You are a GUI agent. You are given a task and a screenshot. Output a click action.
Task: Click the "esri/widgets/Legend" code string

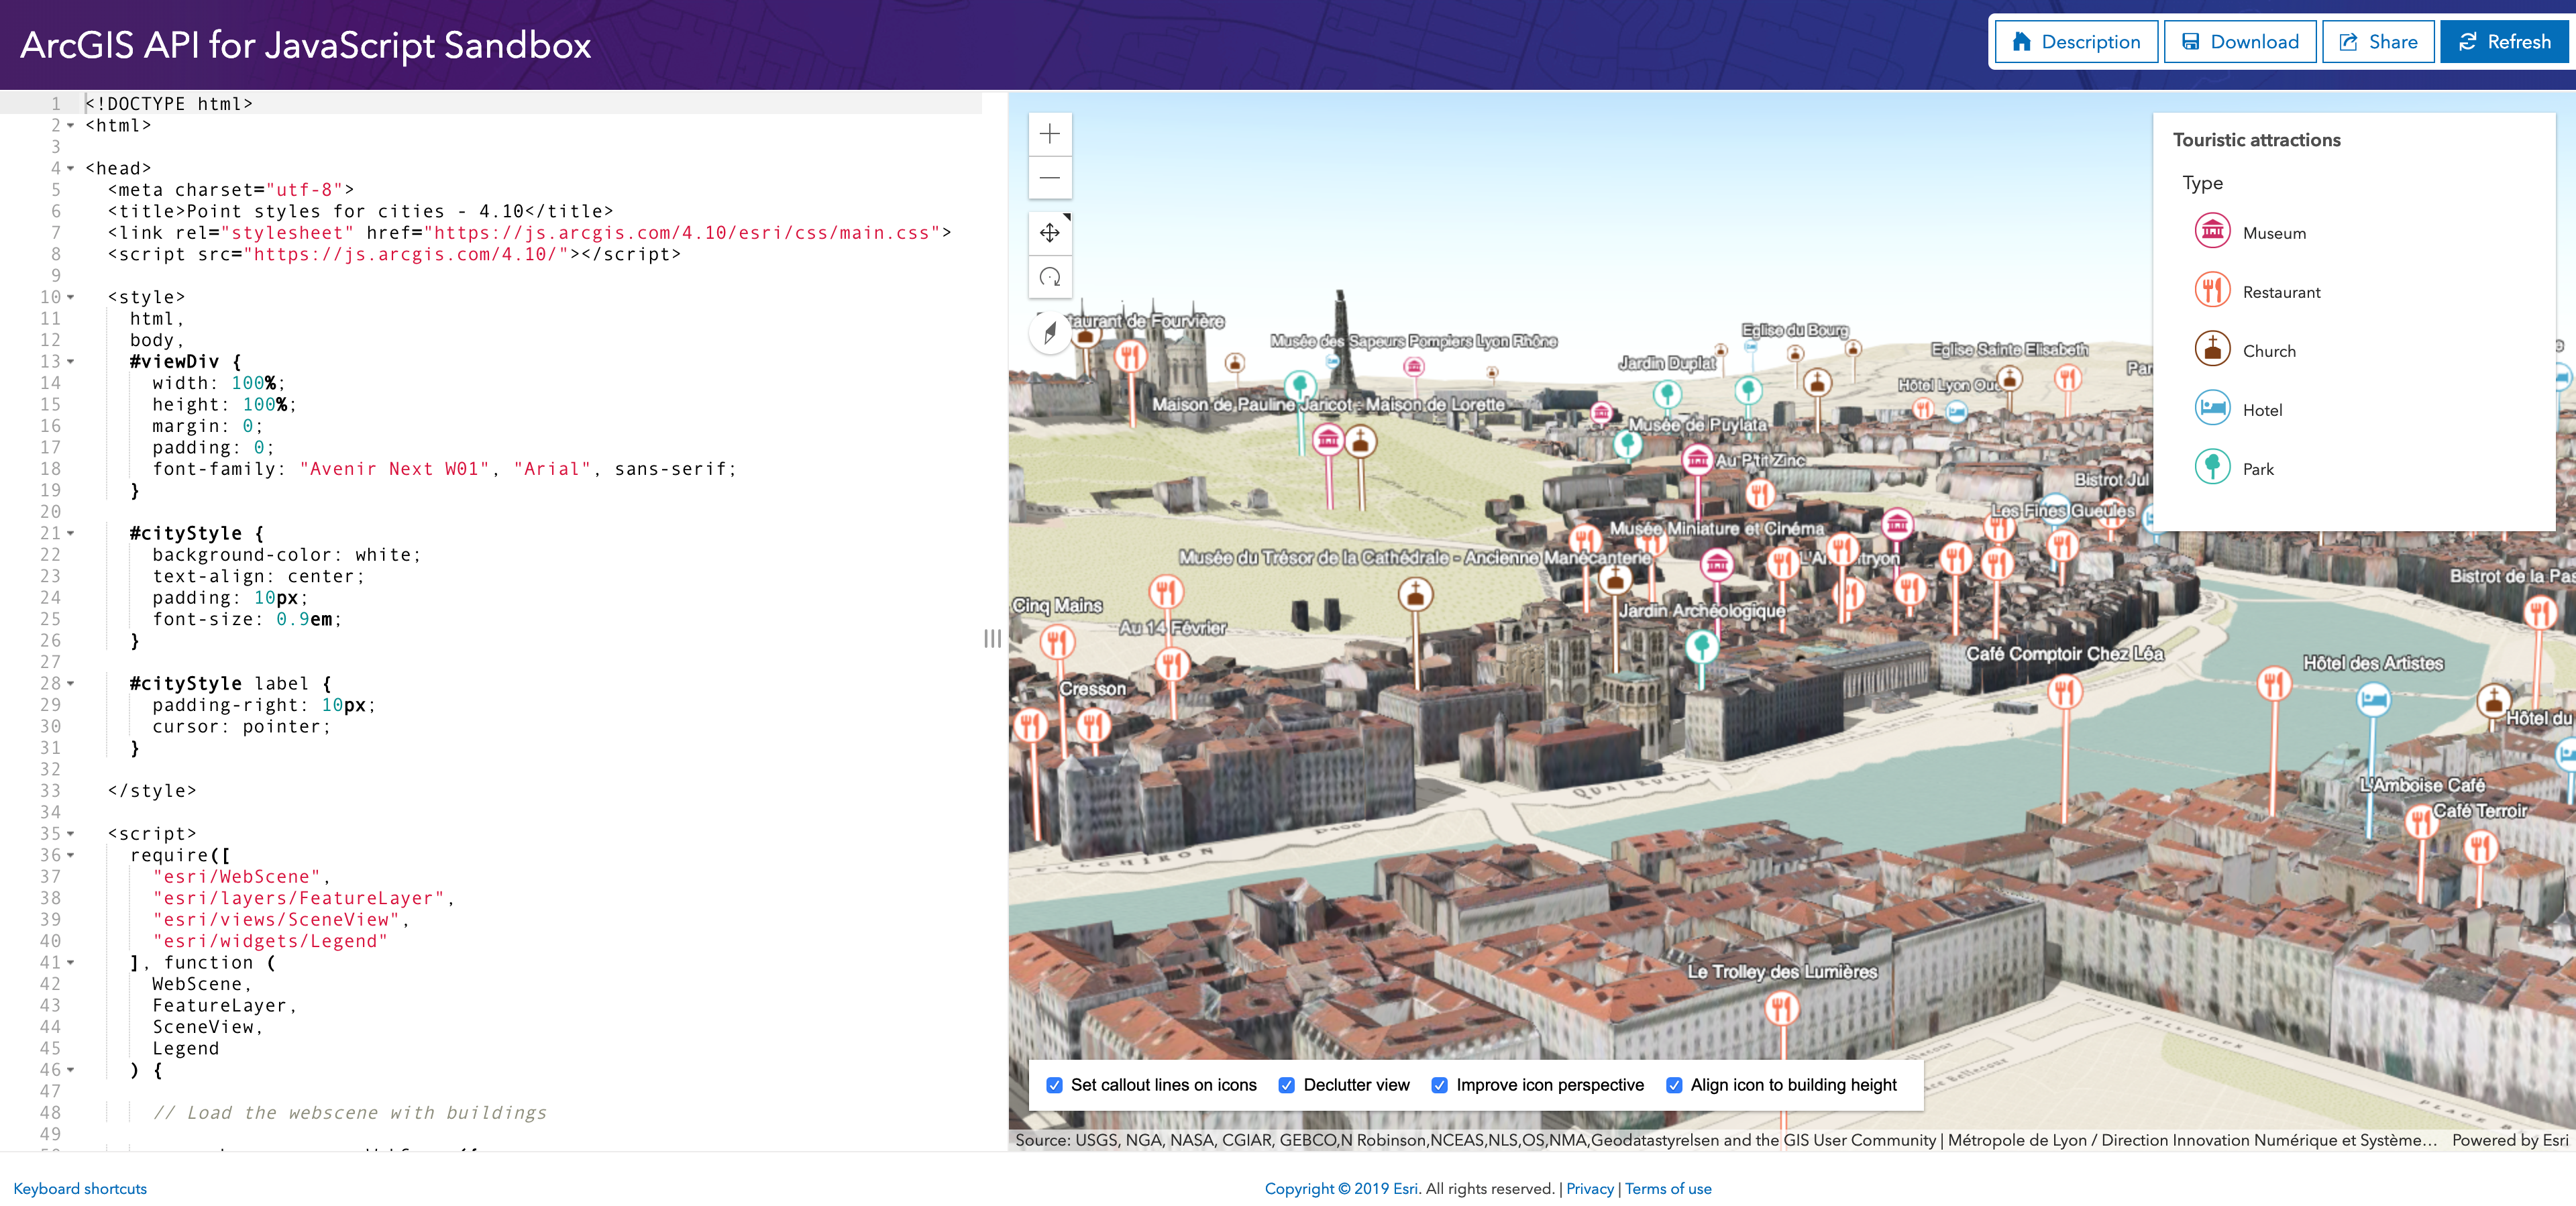coord(270,942)
